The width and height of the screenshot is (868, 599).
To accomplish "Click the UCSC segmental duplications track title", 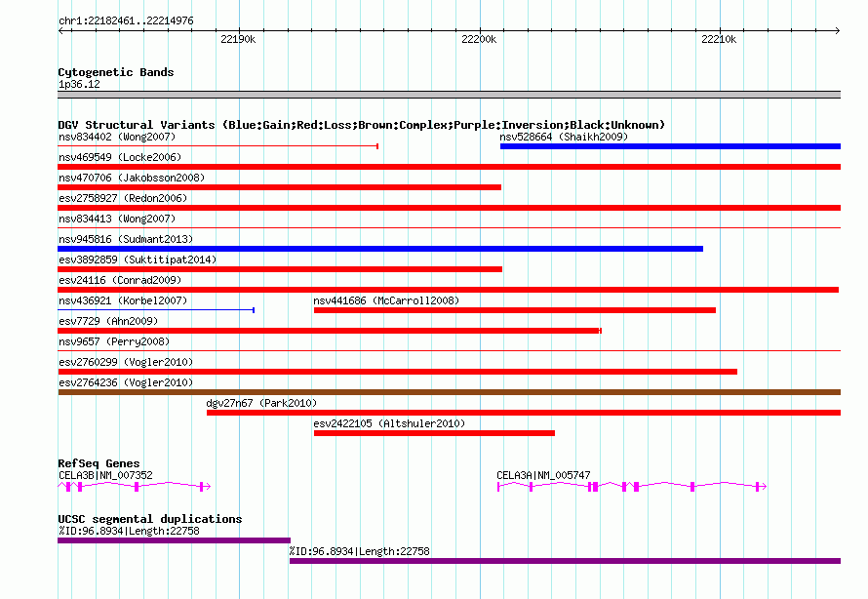I will [150, 519].
